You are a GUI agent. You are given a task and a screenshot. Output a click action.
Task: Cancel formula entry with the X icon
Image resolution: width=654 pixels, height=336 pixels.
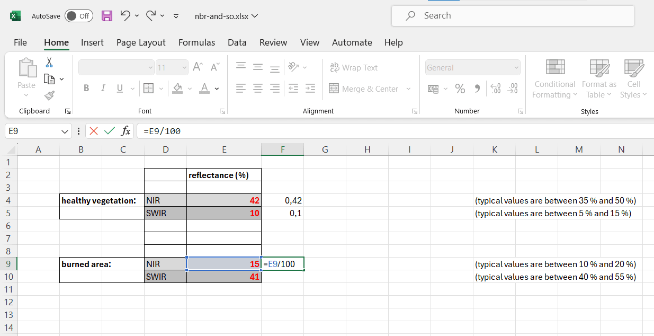(x=94, y=131)
